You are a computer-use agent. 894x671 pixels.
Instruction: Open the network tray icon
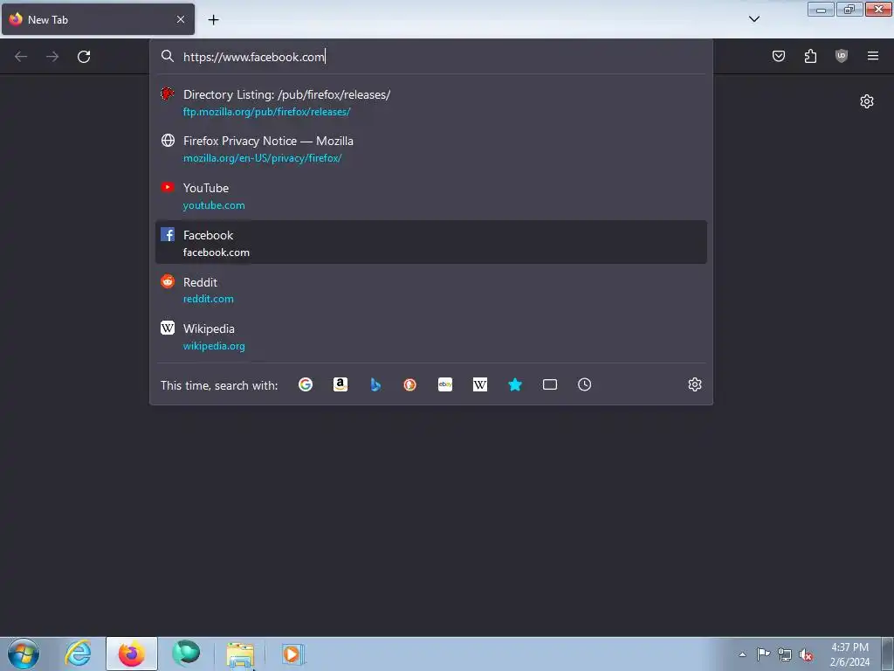785,654
